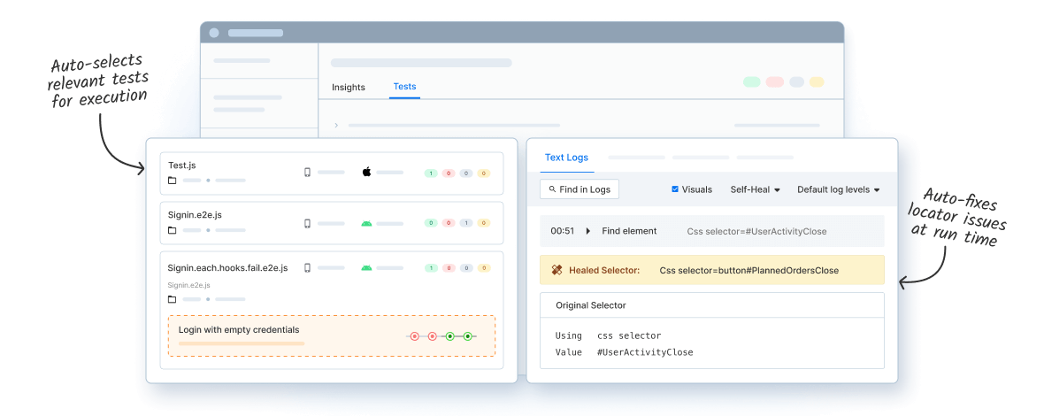Click the phone icon in the Signin.e2e.js card
This screenshot has width=1044, height=416.
(x=307, y=224)
